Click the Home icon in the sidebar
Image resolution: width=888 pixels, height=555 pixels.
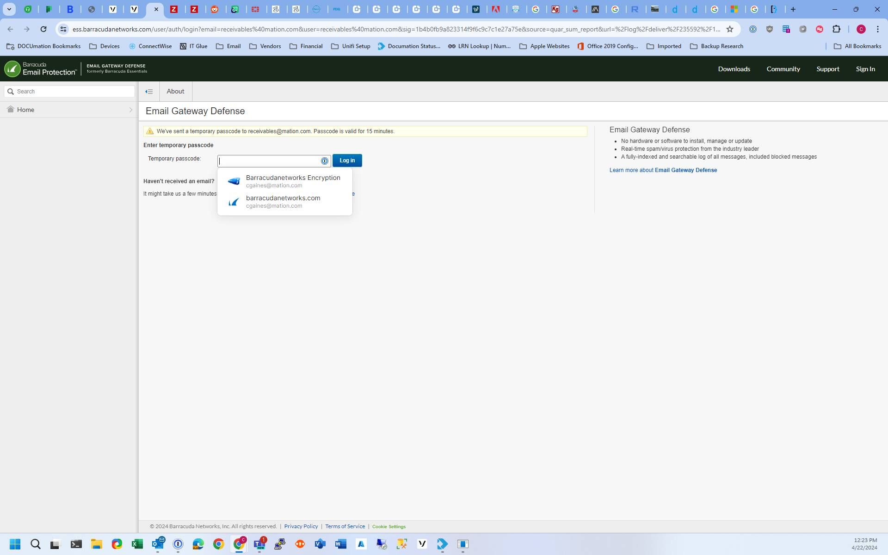pos(11,110)
